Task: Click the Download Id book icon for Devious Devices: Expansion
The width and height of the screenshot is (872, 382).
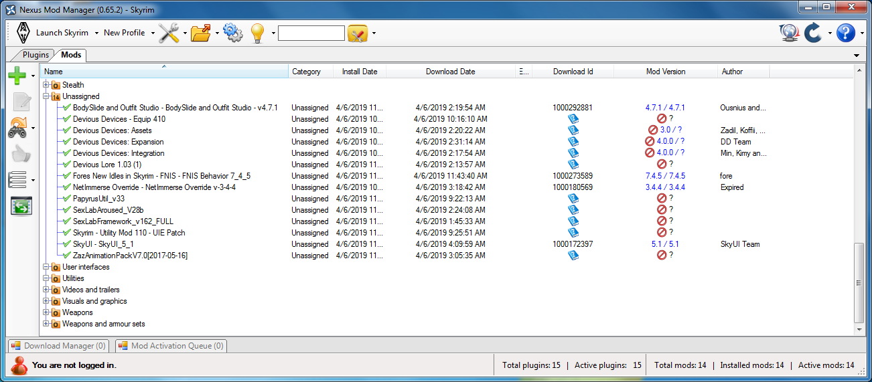Action: [x=573, y=142]
